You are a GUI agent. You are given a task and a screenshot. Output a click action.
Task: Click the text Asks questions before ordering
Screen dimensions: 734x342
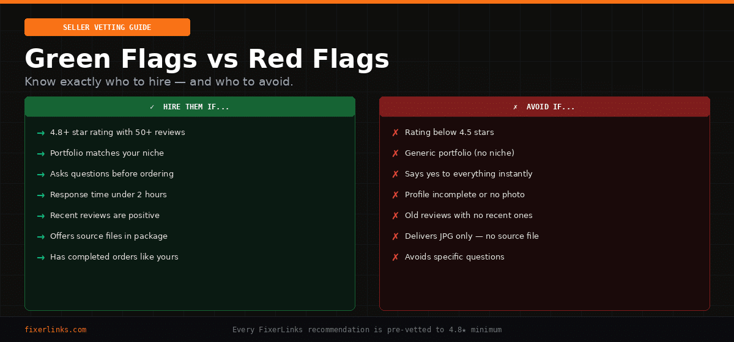tap(112, 174)
